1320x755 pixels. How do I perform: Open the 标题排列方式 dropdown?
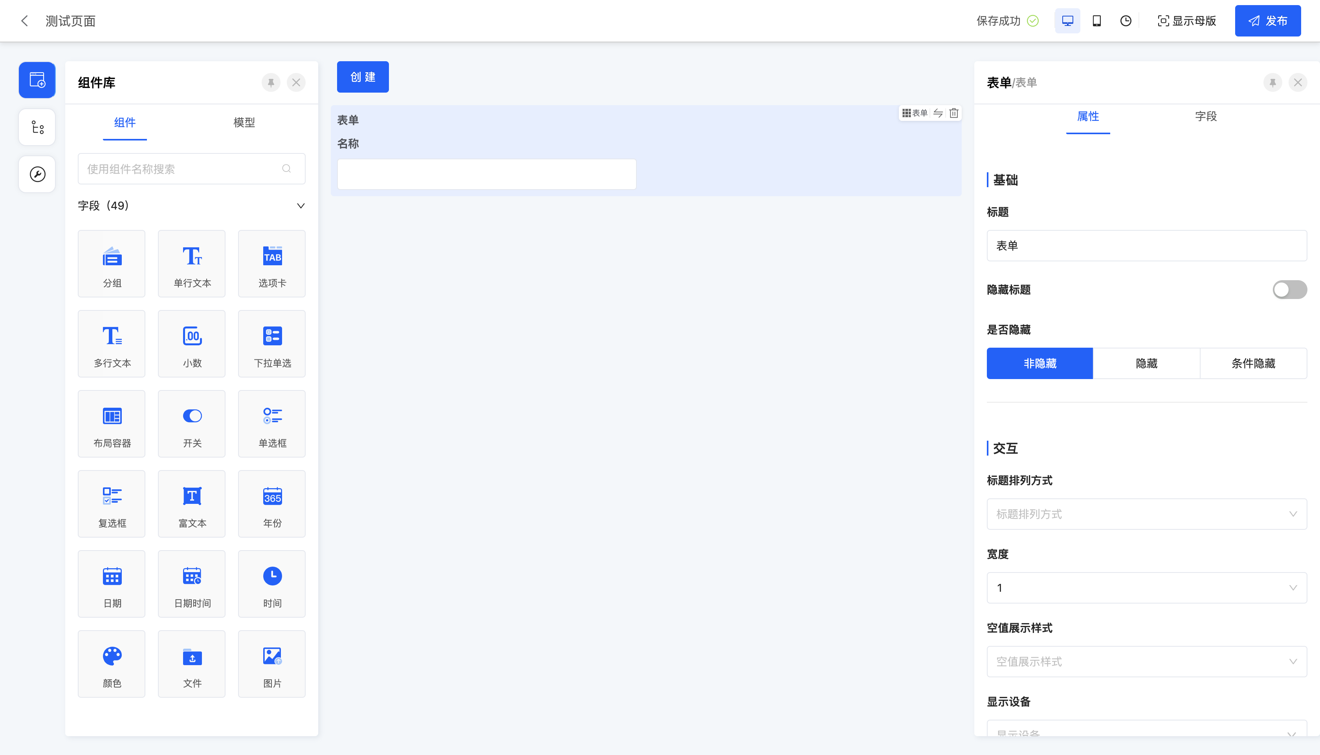click(x=1146, y=514)
